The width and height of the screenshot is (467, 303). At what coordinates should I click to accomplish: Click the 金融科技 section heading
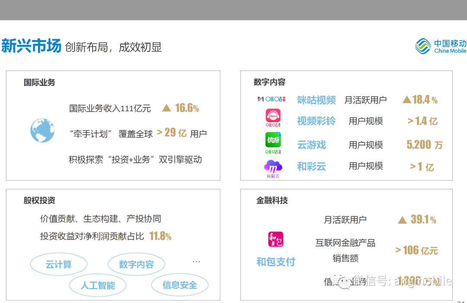272,200
